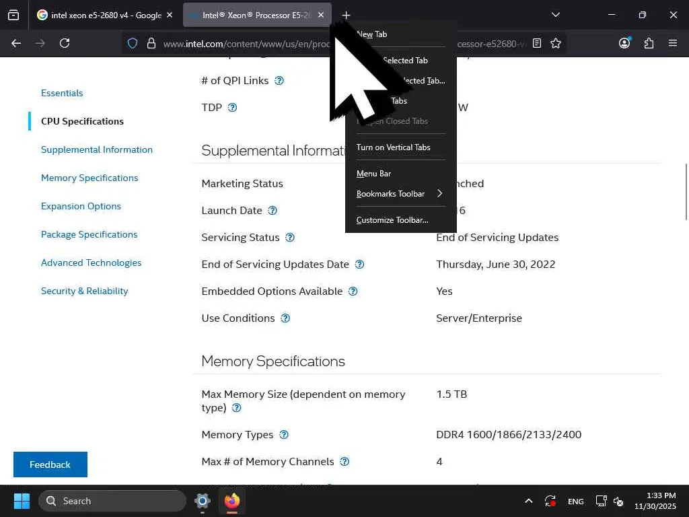689x517 pixels.
Task: Select the value 'DDR4 1600/1866/2133/2400'
Action: [509, 434]
